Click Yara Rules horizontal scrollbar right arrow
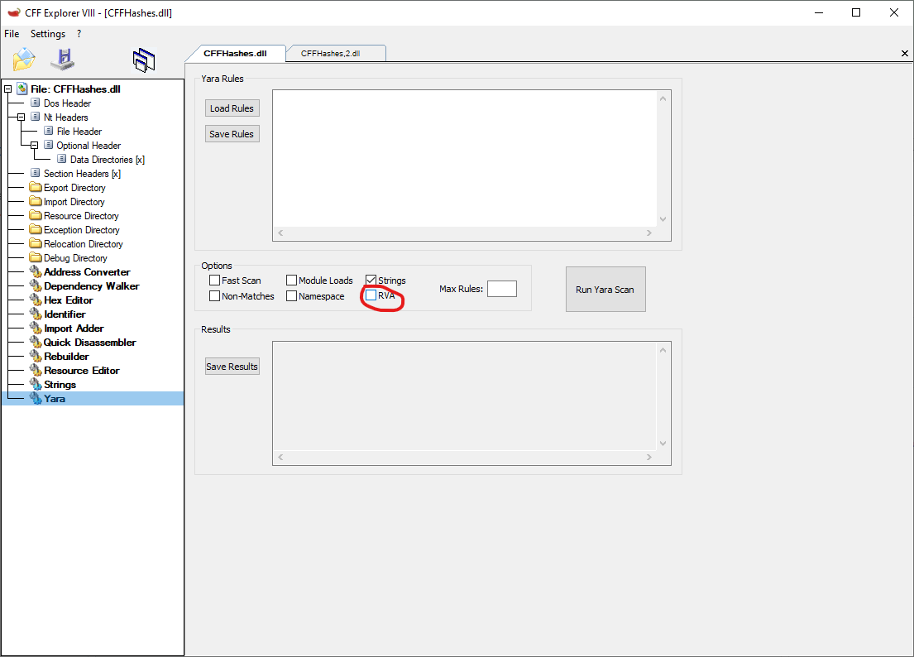Image resolution: width=914 pixels, height=657 pixels. click(649, 233)
